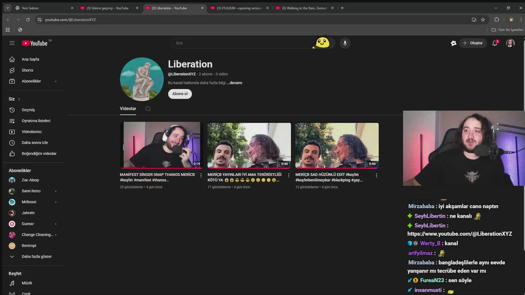Switch to the İzleme geçmişi tab
This screenshot has width=525, height=295.
coord(109,8)
